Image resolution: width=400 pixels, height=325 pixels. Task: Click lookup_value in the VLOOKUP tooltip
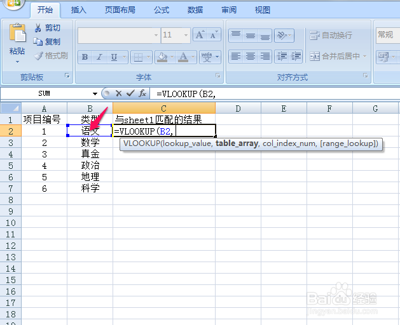point(187,143)
